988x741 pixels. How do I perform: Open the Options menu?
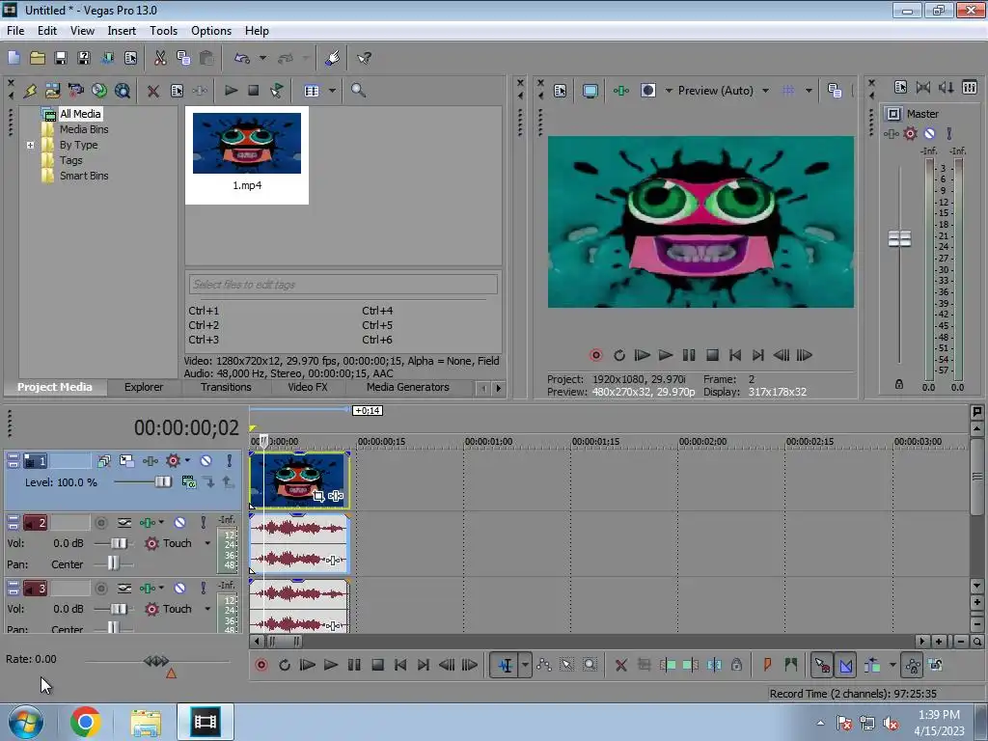211,30
